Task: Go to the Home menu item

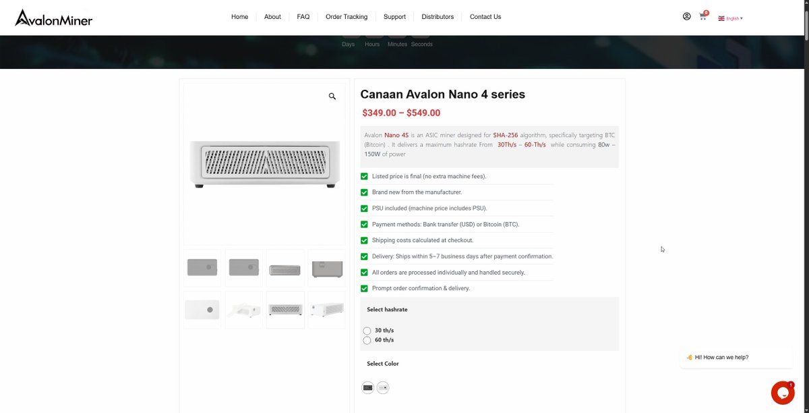Action: pos(239,17)
